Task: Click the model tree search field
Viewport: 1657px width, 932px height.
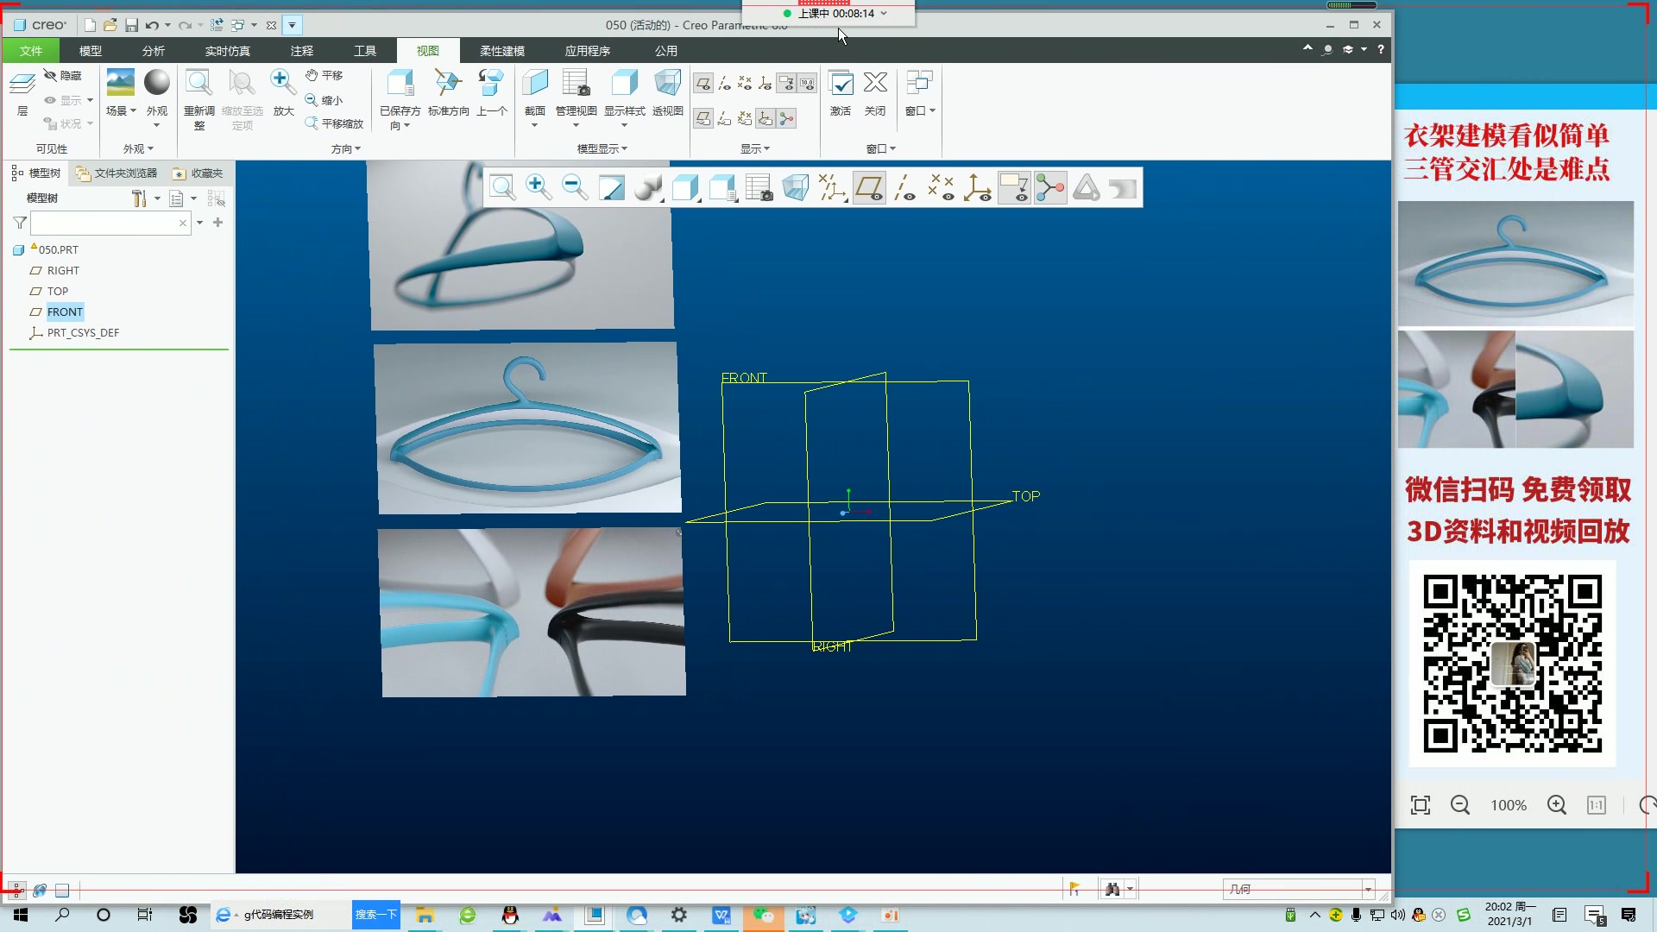Action: point(104,223)
